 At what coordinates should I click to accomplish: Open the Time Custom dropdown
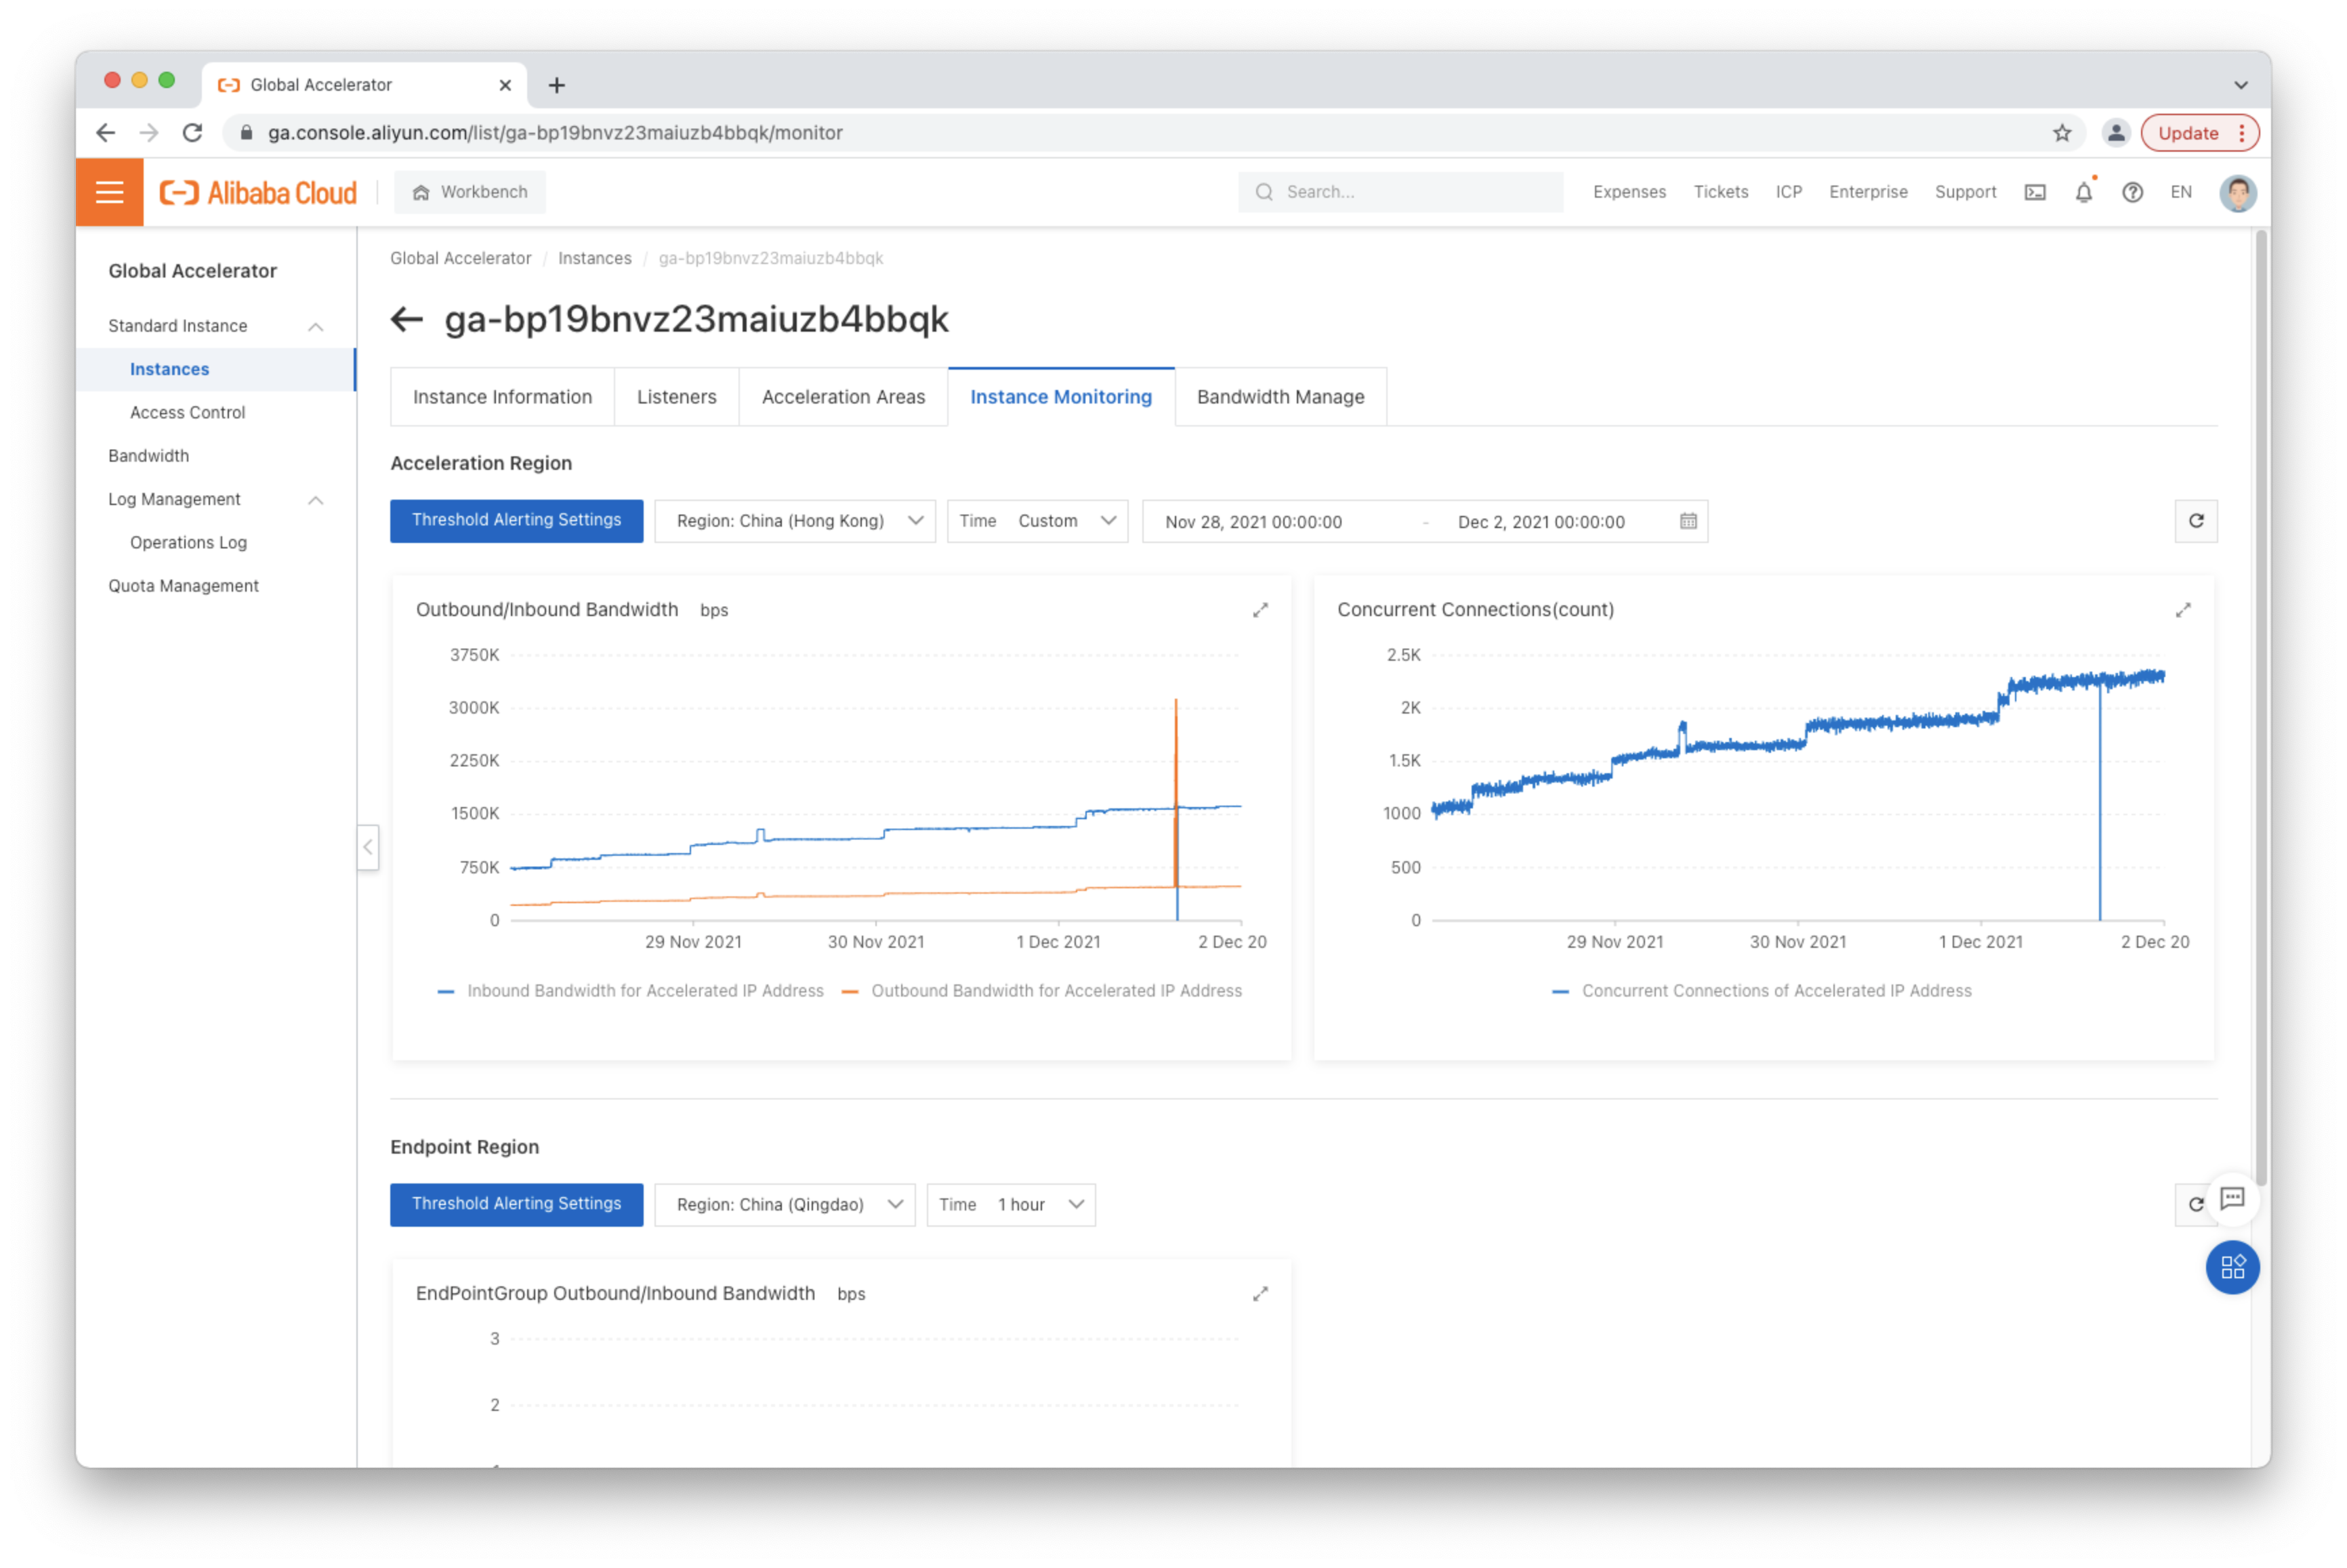[1037, 521]
